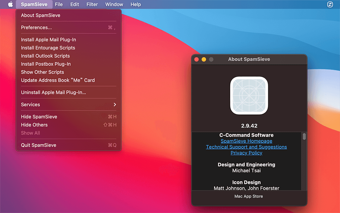340x213 pixels.
Task: Open the File menu
Action: click(59, 4)
